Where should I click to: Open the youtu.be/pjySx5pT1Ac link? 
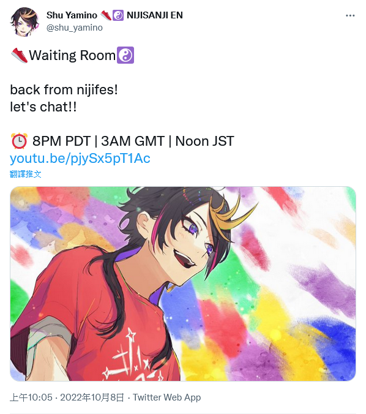pyautogui.click(x=80, y=159)
